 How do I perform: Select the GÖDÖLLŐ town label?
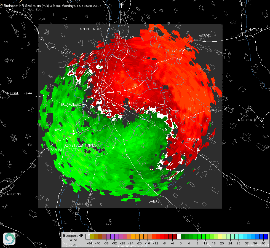181,51
